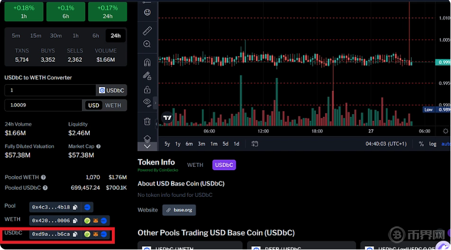This screenshot has height=250, width=451.
Task: Toggle hide all drawings eye icon
Action: coord(147,102)
